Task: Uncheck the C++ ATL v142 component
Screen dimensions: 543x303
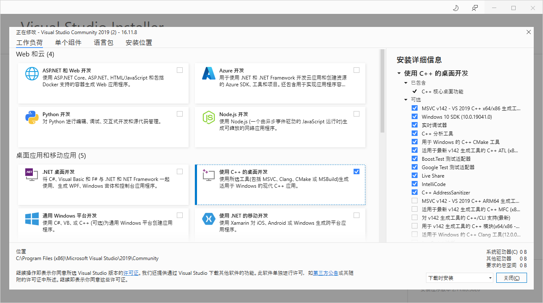Action: click(x=415, y=150)
